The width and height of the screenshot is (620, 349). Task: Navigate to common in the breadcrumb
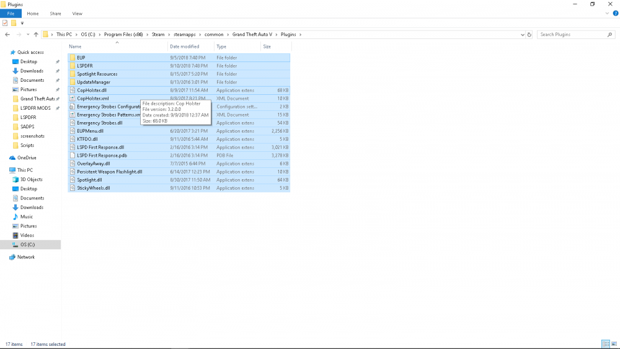click(x=214, y=34)
